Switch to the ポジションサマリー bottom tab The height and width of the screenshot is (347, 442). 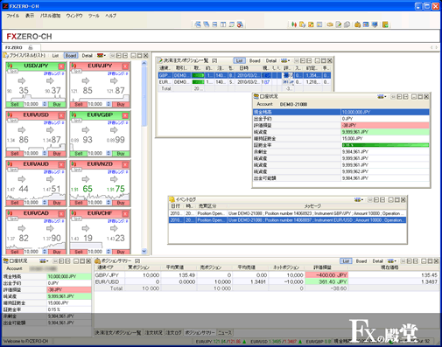click(200, 332)
